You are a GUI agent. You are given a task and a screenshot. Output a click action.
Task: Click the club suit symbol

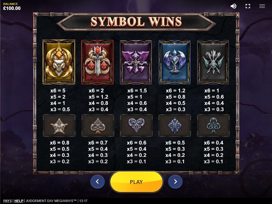(213, 125)
